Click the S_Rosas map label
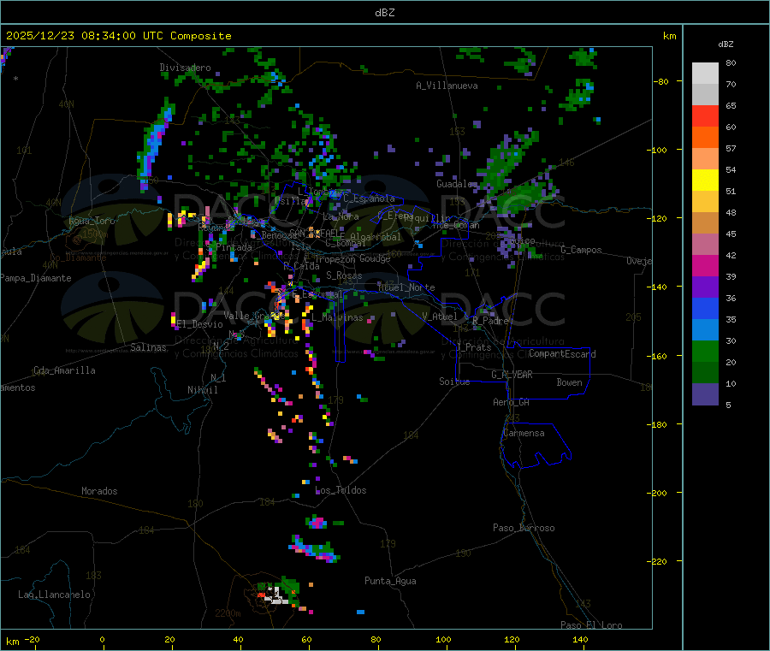 (x=344, y=275)
